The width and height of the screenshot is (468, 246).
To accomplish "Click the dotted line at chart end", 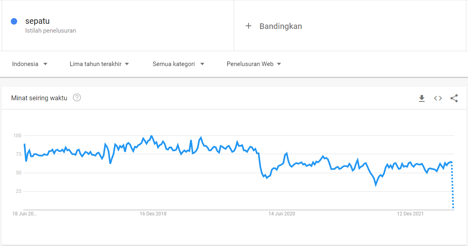I will pos(453,189).
